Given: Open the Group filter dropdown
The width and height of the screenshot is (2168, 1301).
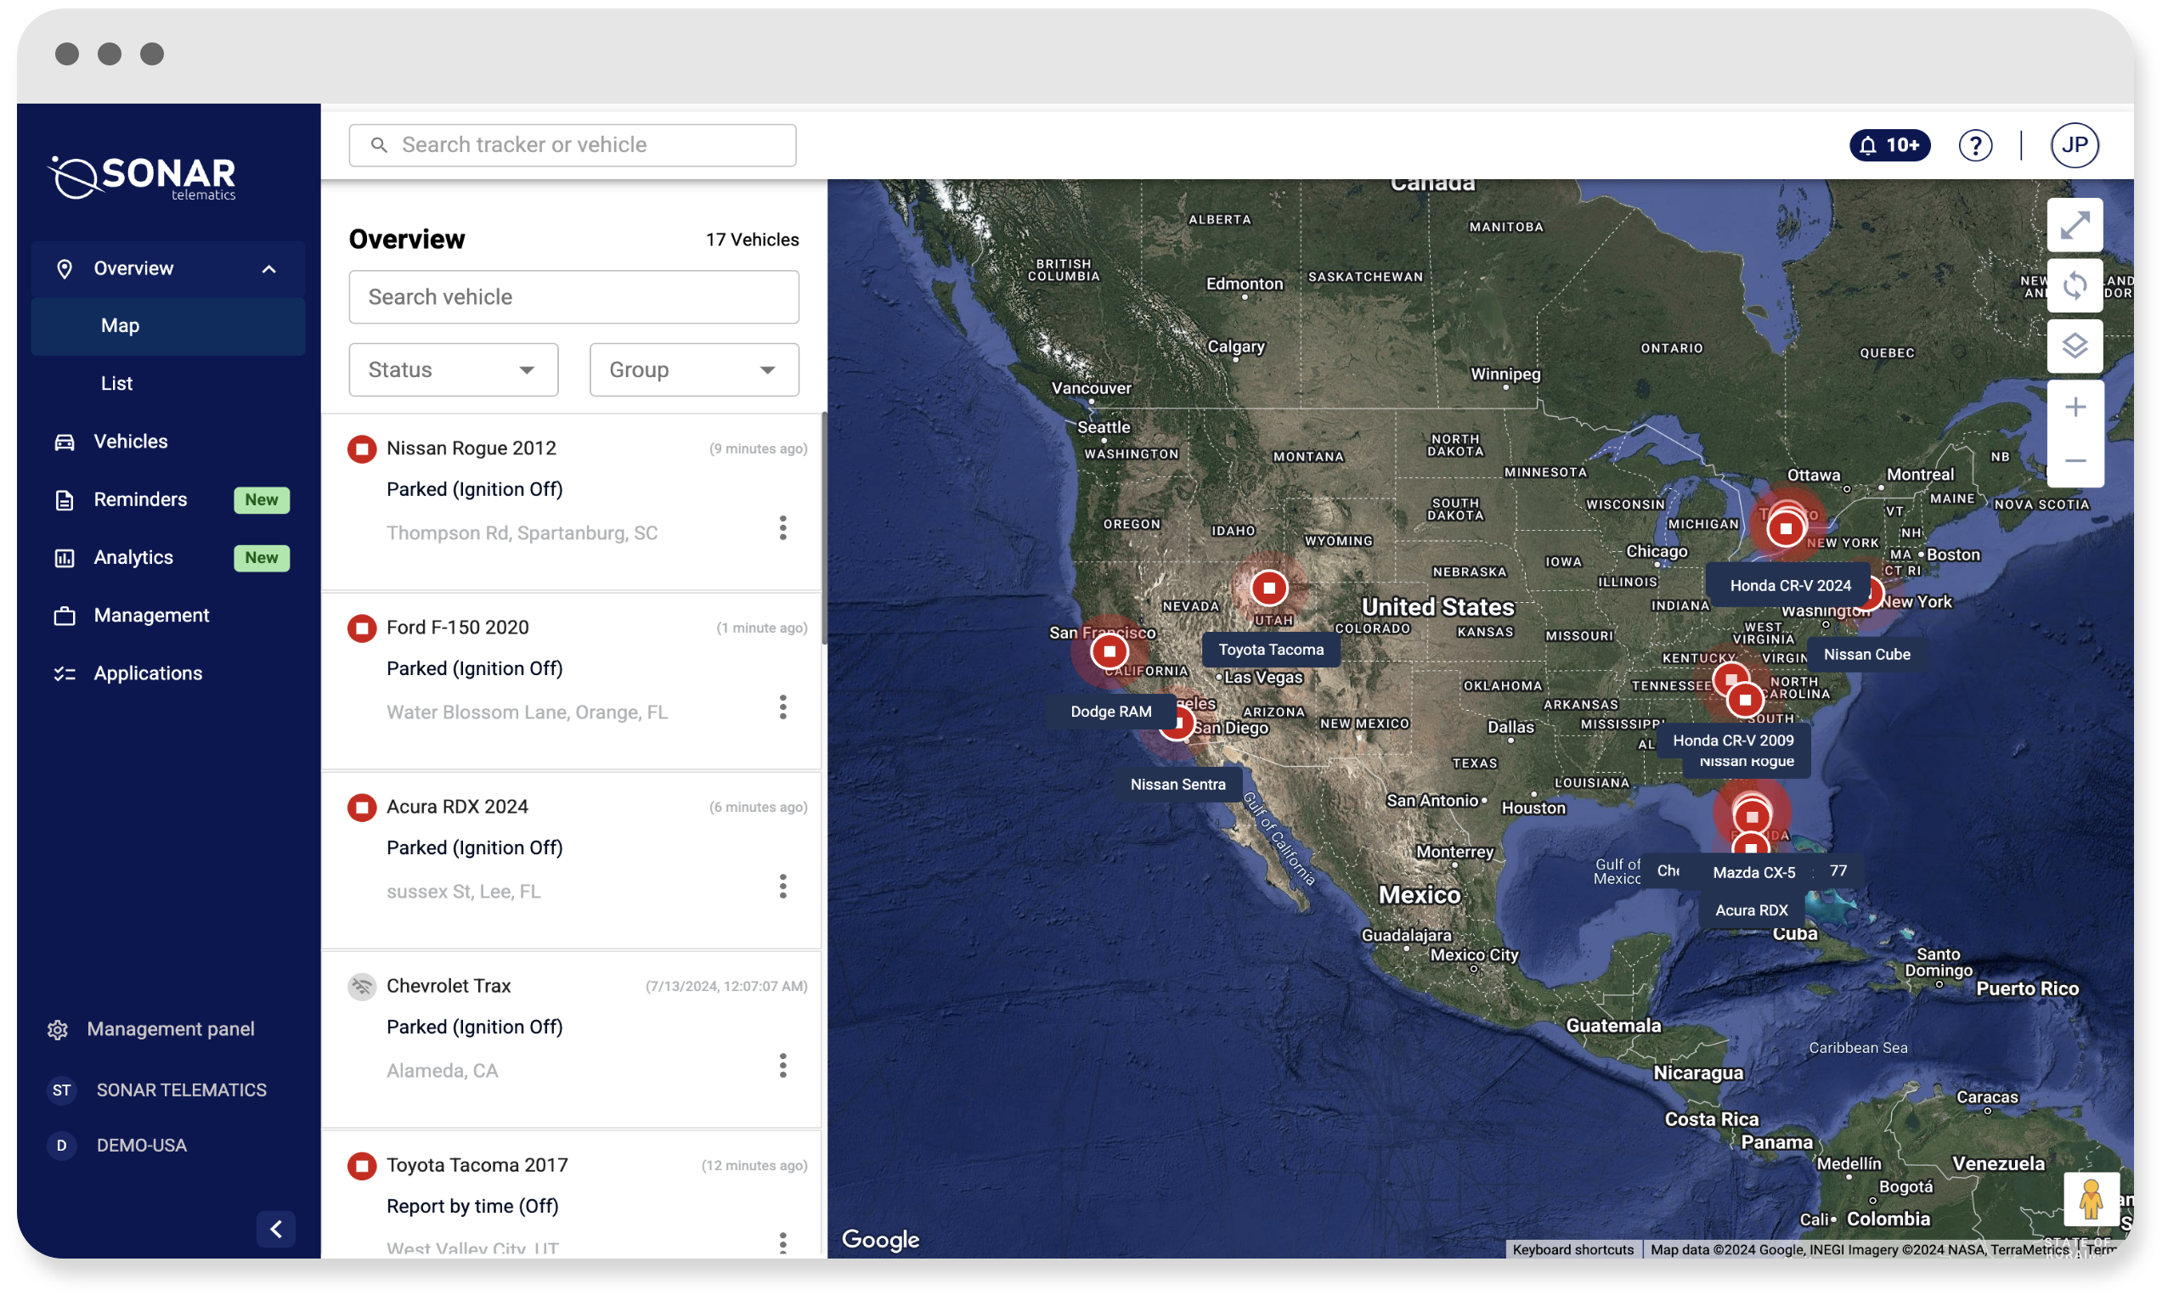Looking at the screenshot, I should click(694, 370).
